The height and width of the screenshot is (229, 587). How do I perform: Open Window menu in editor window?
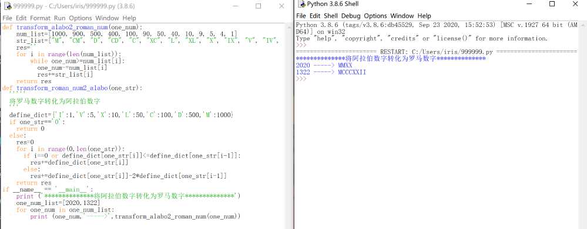tap(107, 18)
